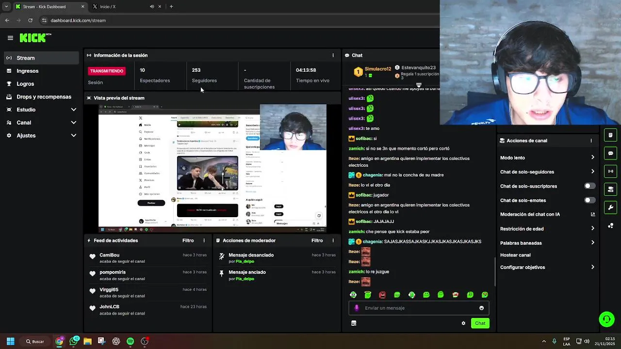Open the hamburger menu beside the Kick logo
621x349 pixels.
tap(10, 38)
